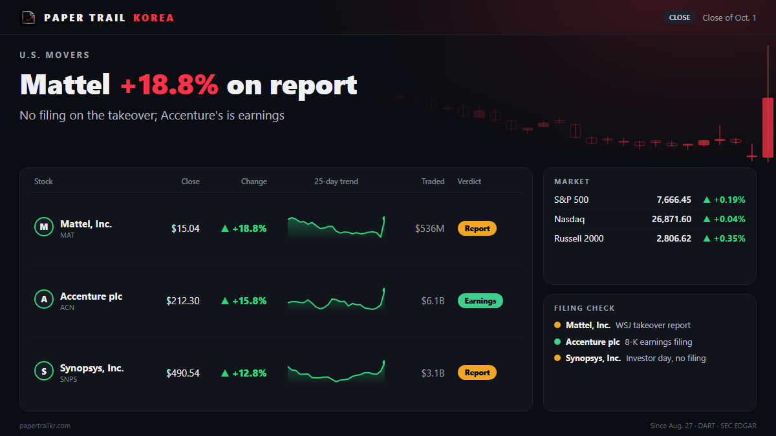The height and width of the screenshot is (436, 776).
Task: View Mattel's 25-day trend sparkline
Action: (x=336, y=228)
